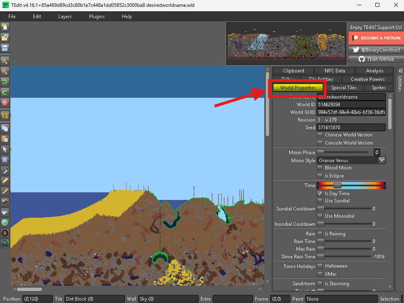The height and width of the screenshot is (303, 404).
Task: Zoom out with the magnifier minus icon
Action: 5,71
